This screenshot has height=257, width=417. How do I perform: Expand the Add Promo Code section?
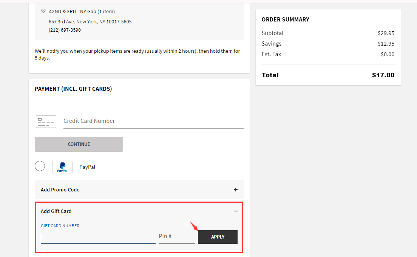(x=60, y=190)
